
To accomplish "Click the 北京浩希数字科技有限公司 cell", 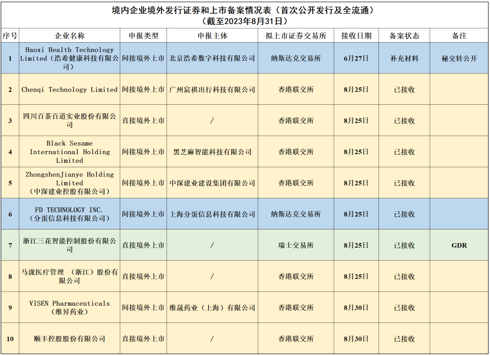I will pos(212,59).
